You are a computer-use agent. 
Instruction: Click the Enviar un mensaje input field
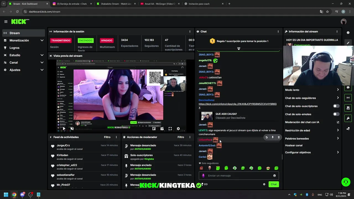239,176
